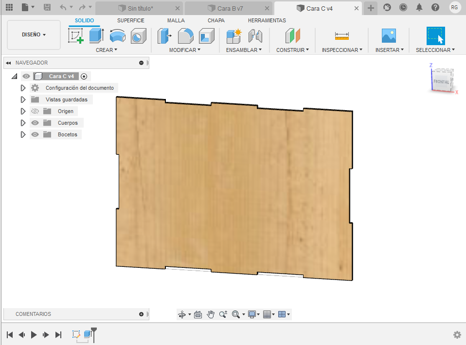Jump to the timeline beginning

[10, 335]
